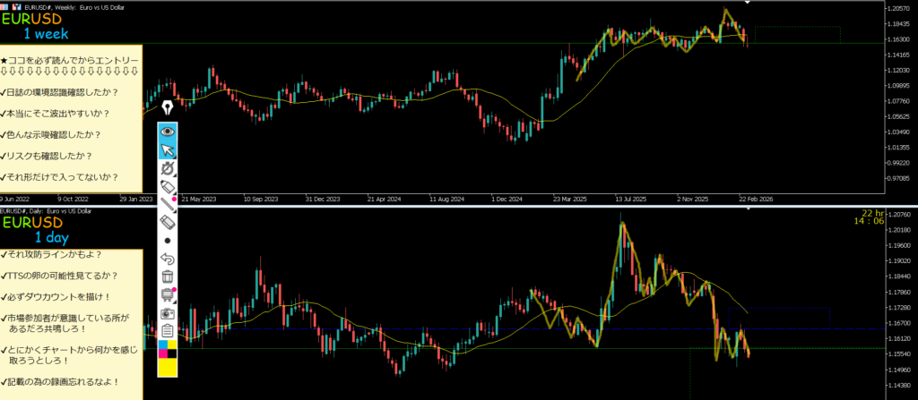Choose the black color swatch
Screen dimensions: 918x400
pyautogui.click(x=173, y=353)
